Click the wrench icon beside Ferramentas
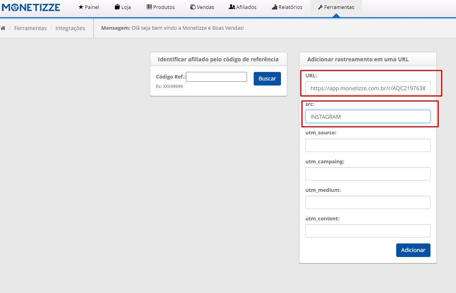The height and width of the screenshot is (293, 456). point(320,7)
